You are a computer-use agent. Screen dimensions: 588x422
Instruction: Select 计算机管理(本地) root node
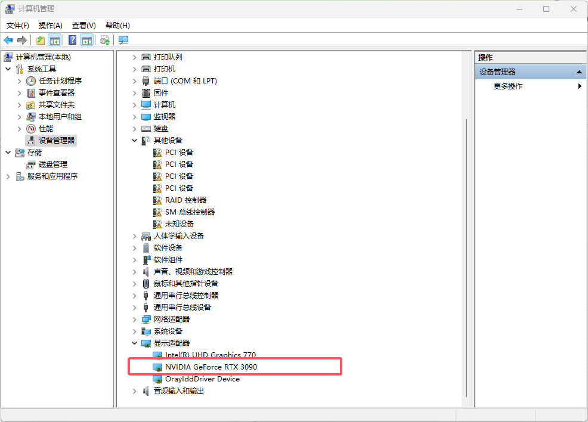coord(43,57)
